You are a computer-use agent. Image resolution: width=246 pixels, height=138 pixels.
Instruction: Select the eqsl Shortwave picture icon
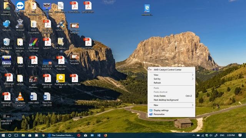point(33,82)
